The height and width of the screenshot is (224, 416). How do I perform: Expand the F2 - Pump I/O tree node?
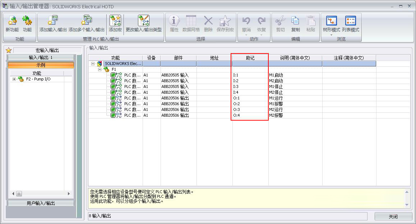pyautogui.click(x=14, y=79)
